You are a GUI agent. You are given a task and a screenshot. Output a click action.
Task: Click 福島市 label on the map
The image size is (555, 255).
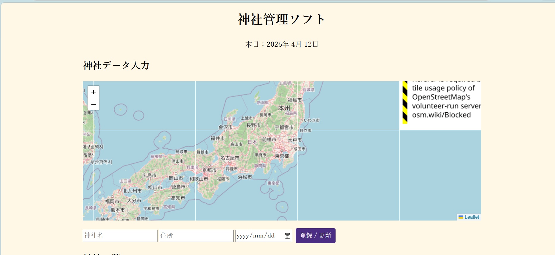(x=294, y=100)
